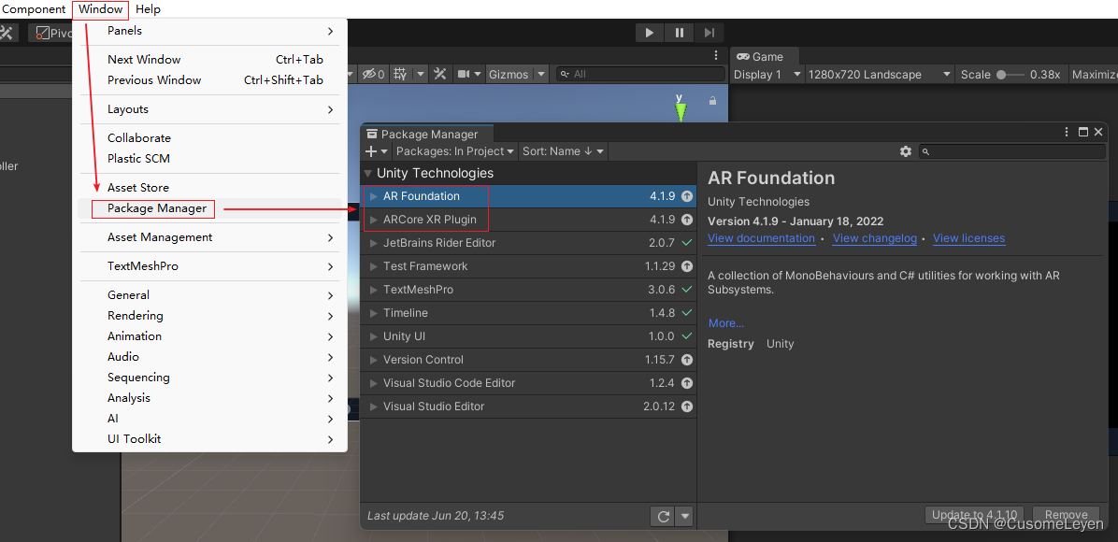Viewport: 1118px width, 542px height.
Task: Advance one frame with the Step button
Action: pyautogui.click(x=709, y=33)
